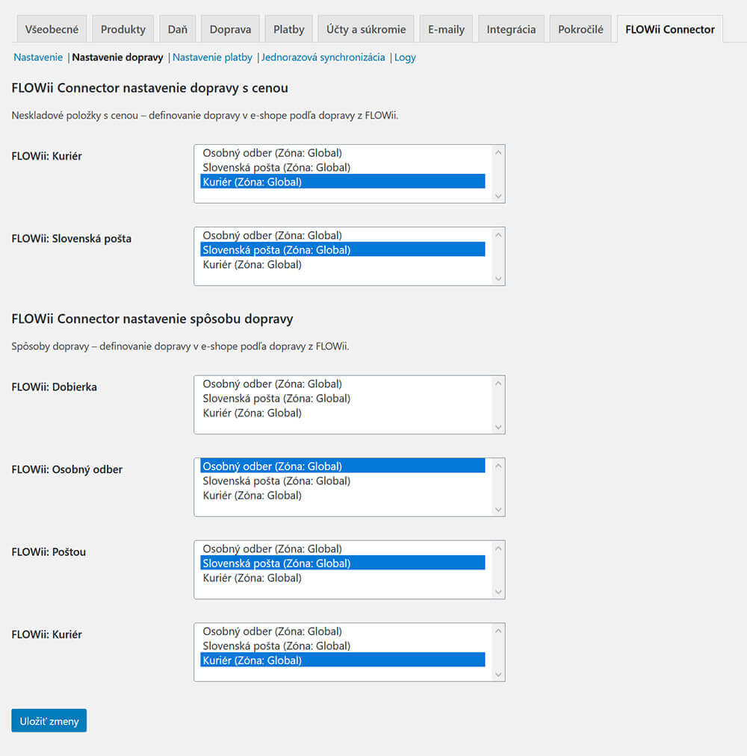Screen dimensions: 747x756
Task: Switch to the Pokročilé tab
Action: point(580,29)
